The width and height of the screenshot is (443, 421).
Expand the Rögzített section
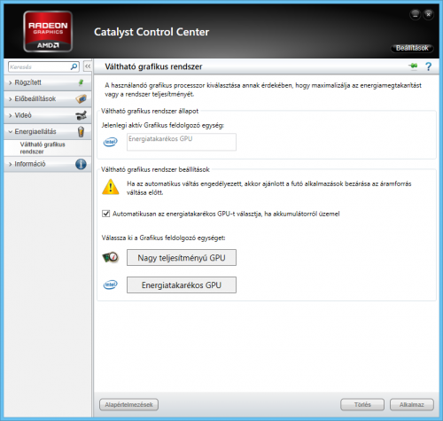coord(47,82)
